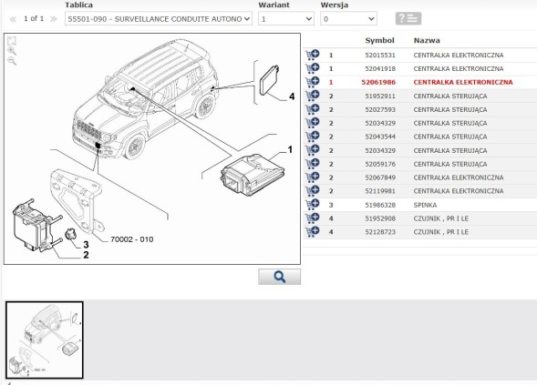Go to next table page arrows
The width and height of the screenshot is (537, 385).
(x=54, y=19)
